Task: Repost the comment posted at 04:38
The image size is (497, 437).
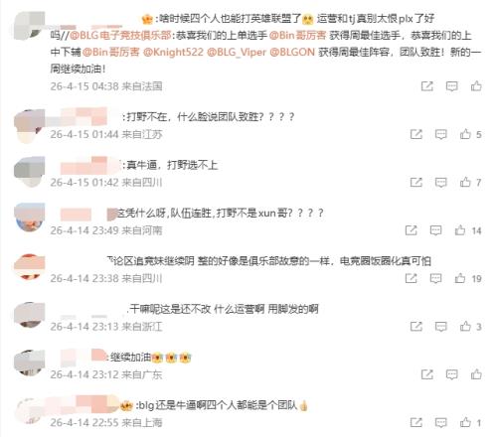Action: [427, 86]
